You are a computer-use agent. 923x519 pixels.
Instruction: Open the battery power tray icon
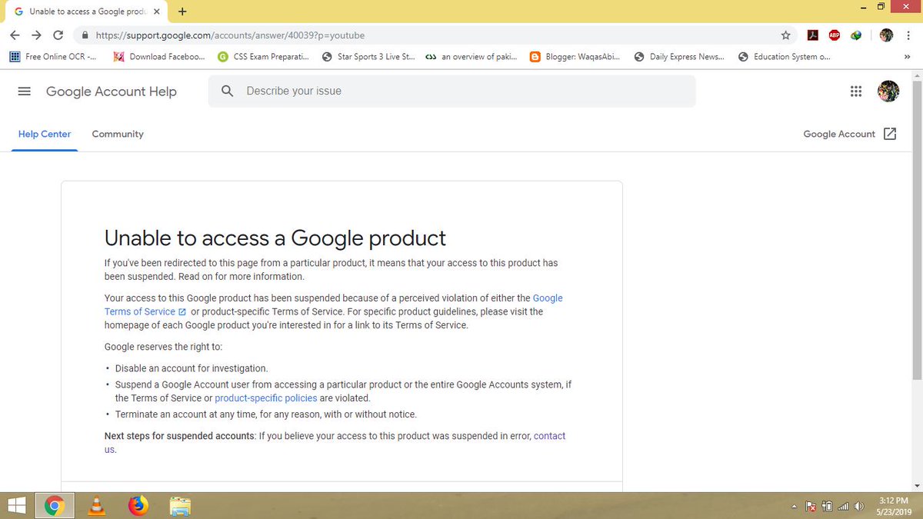click(828, 506)
